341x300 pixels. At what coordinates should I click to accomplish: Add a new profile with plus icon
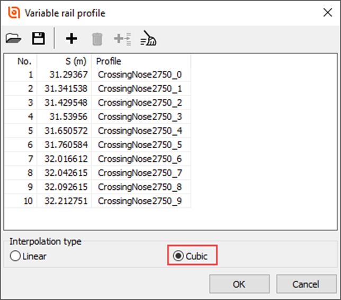click(x=71, y=39)
